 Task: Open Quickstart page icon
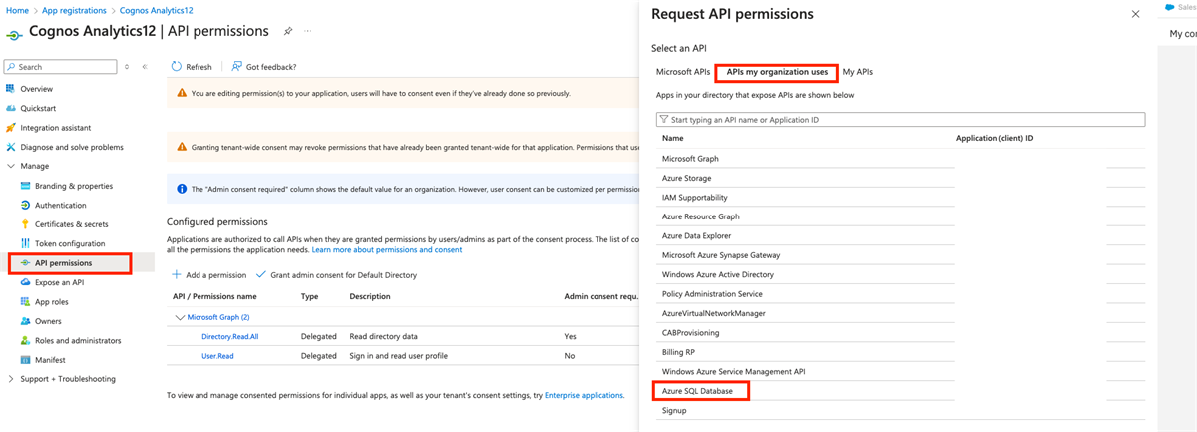[x=11, y=108]
